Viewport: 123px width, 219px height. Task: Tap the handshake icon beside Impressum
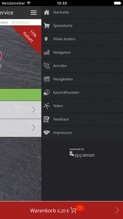point(47,133)
